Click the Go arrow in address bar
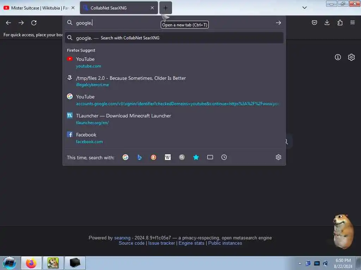This screenshot has width=361, height=270. pyautogui.click(x=279, y=23)
